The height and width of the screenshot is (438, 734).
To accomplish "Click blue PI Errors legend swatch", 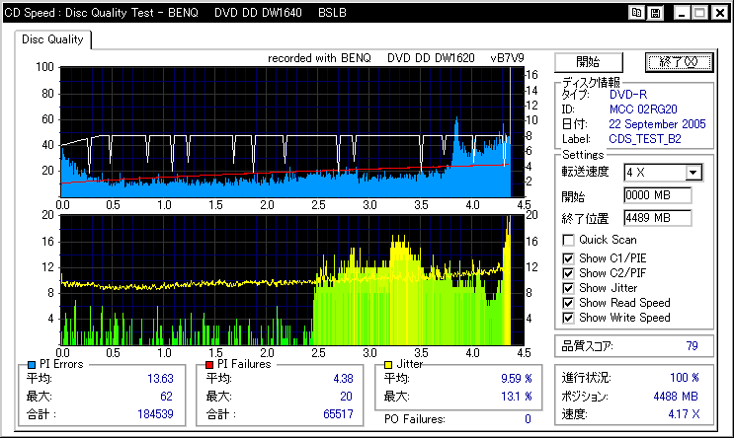I will [32, 365].
